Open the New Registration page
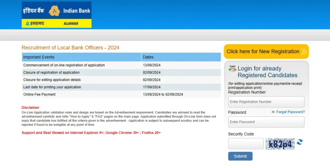 (263, 51)
